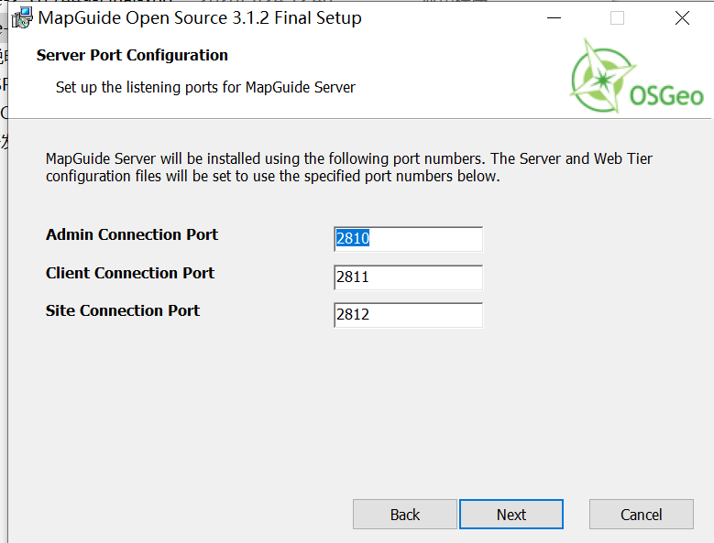Edit the Client Connection Port field
This screenshot has width=714, height=543.
[x=408, y=277]
